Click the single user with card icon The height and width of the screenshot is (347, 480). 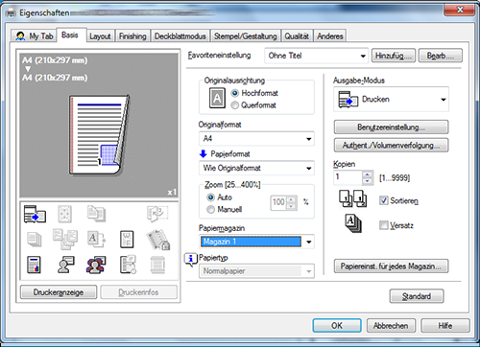point(66,265)
